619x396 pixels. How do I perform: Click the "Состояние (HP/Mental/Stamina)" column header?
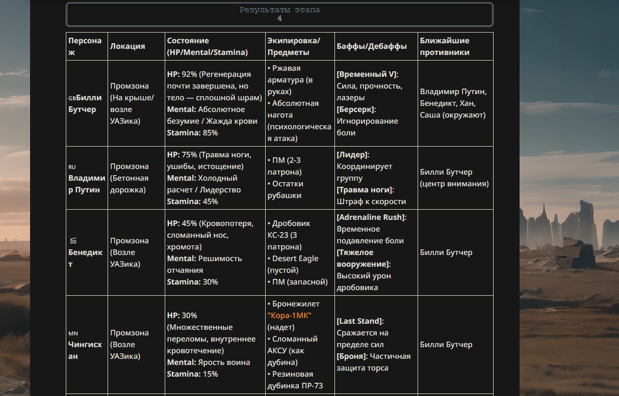tap(208, 46)
